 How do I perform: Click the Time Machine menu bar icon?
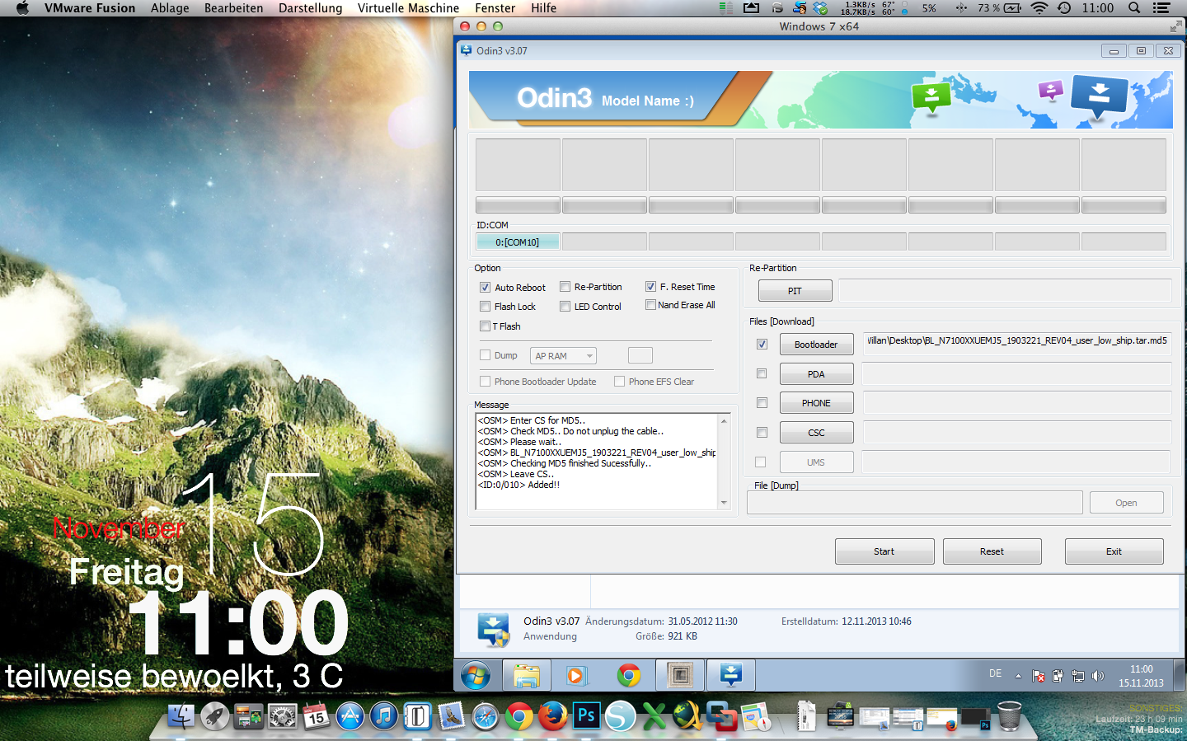click(x=1064, y=8)
